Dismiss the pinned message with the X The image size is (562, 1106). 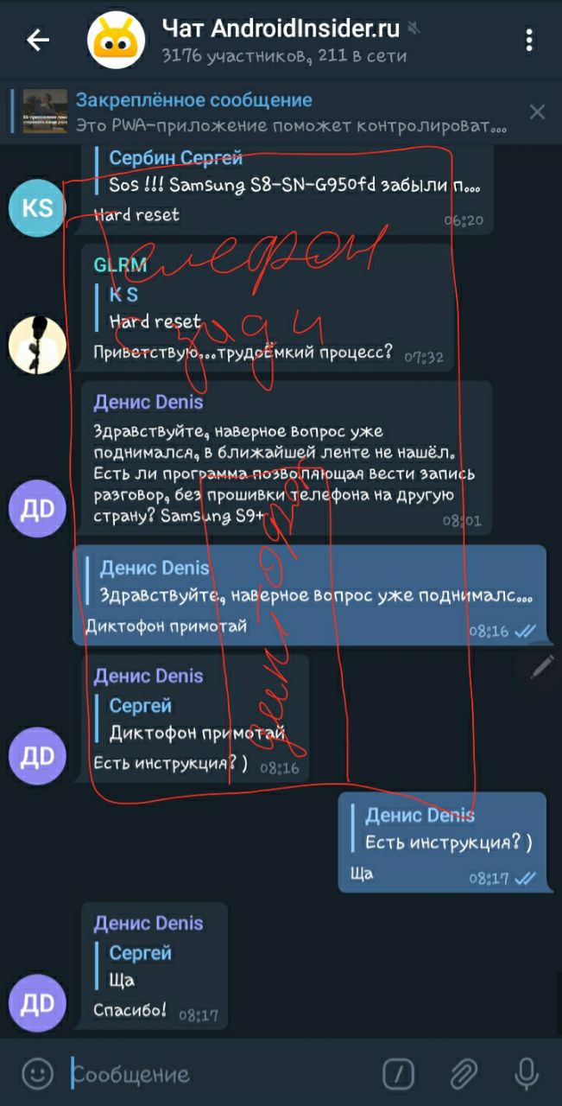point(537,111)
